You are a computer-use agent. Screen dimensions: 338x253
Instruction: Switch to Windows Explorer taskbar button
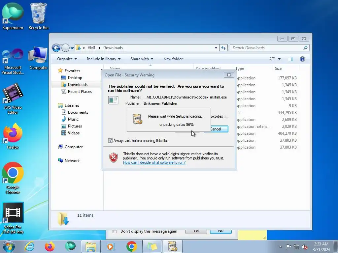coord(91,246)
